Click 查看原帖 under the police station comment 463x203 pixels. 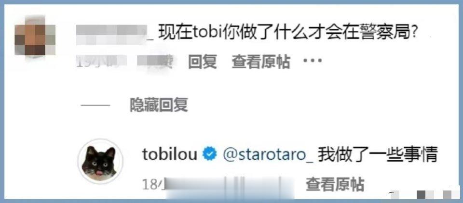[x=260, y=62]
